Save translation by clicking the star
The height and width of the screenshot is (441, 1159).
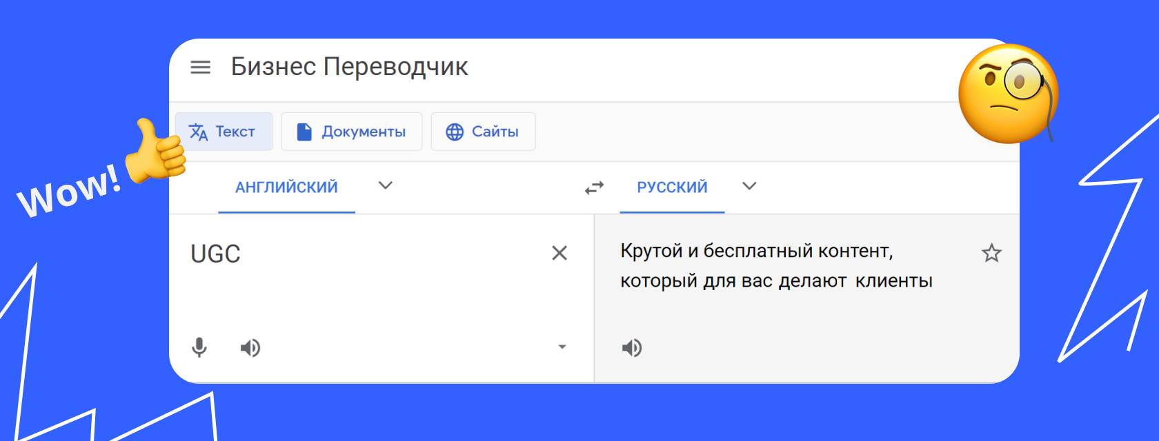[x=991, y=254]
